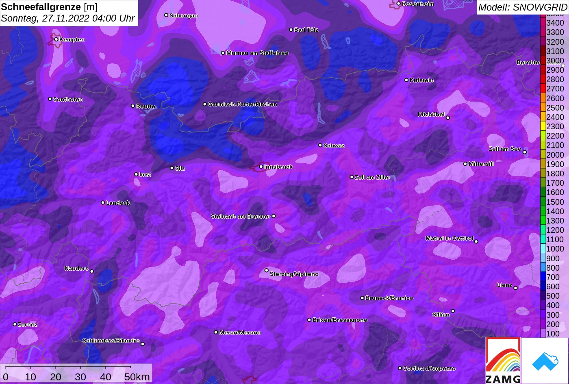Click the Murnau am Staffelsee label
The width and height of the screenshot is (569, 384).
pos(257,53)
